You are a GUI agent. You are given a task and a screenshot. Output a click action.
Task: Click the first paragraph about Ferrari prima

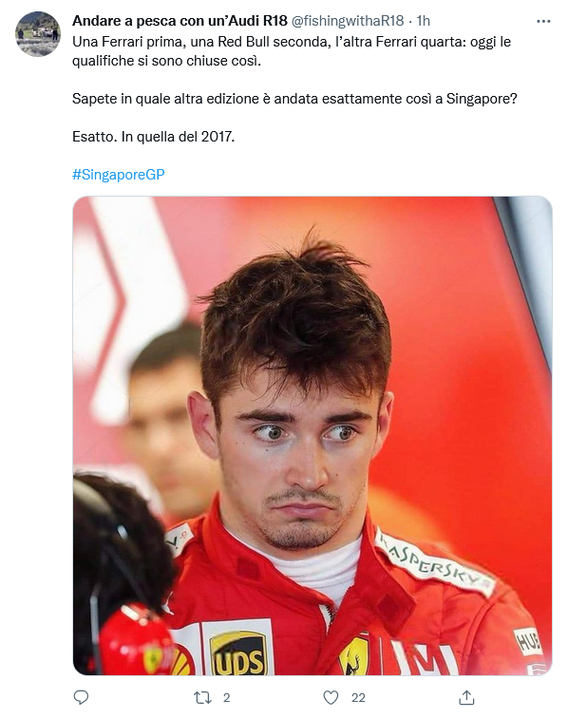tap(292, 51)
